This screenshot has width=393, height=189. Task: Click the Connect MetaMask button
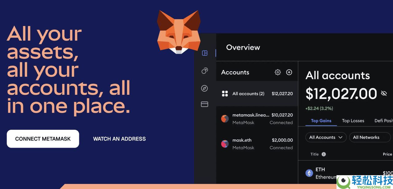point(43,139)
